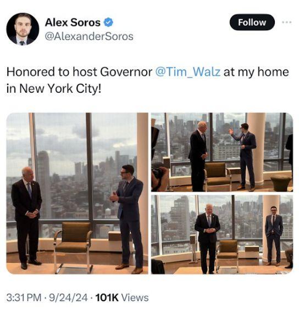
Task: Open the bottom-right photo of two men
Action: [x=222, y=234]
